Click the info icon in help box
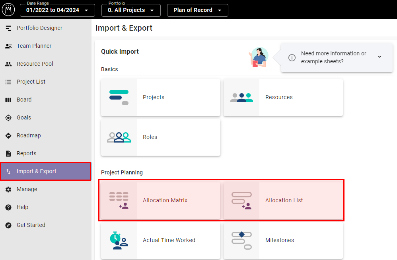This screenshot has width=397, height=260. tap(292, 58)
